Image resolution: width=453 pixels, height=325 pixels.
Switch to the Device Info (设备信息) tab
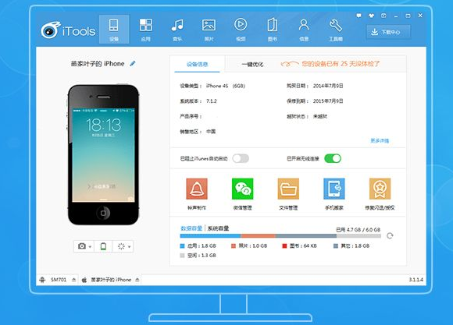(x=197, y=65)
